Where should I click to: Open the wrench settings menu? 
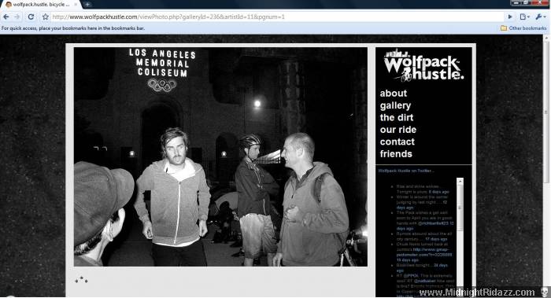point(540,17)
